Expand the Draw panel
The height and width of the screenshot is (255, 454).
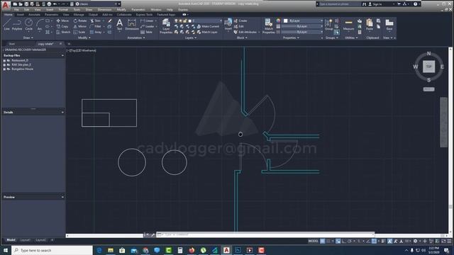pyautogui.click(x=28, y=38)
